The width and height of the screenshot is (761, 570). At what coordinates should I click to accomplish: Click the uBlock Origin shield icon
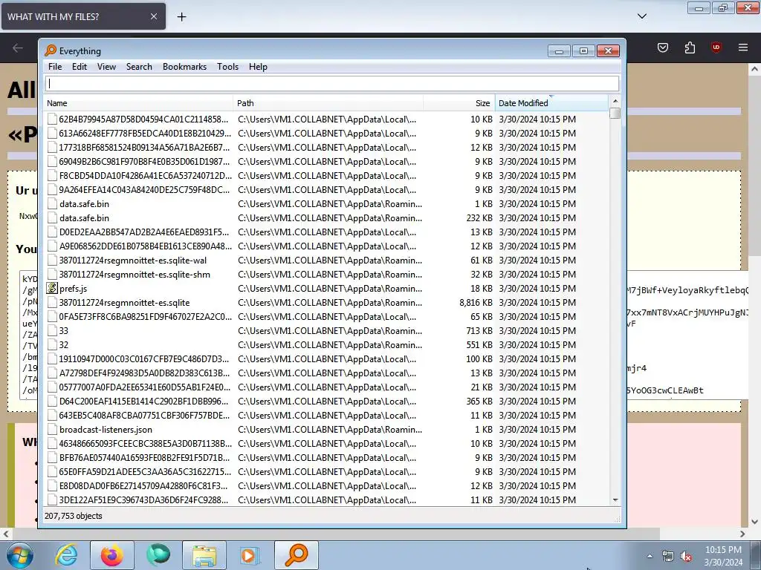(716, 47)
